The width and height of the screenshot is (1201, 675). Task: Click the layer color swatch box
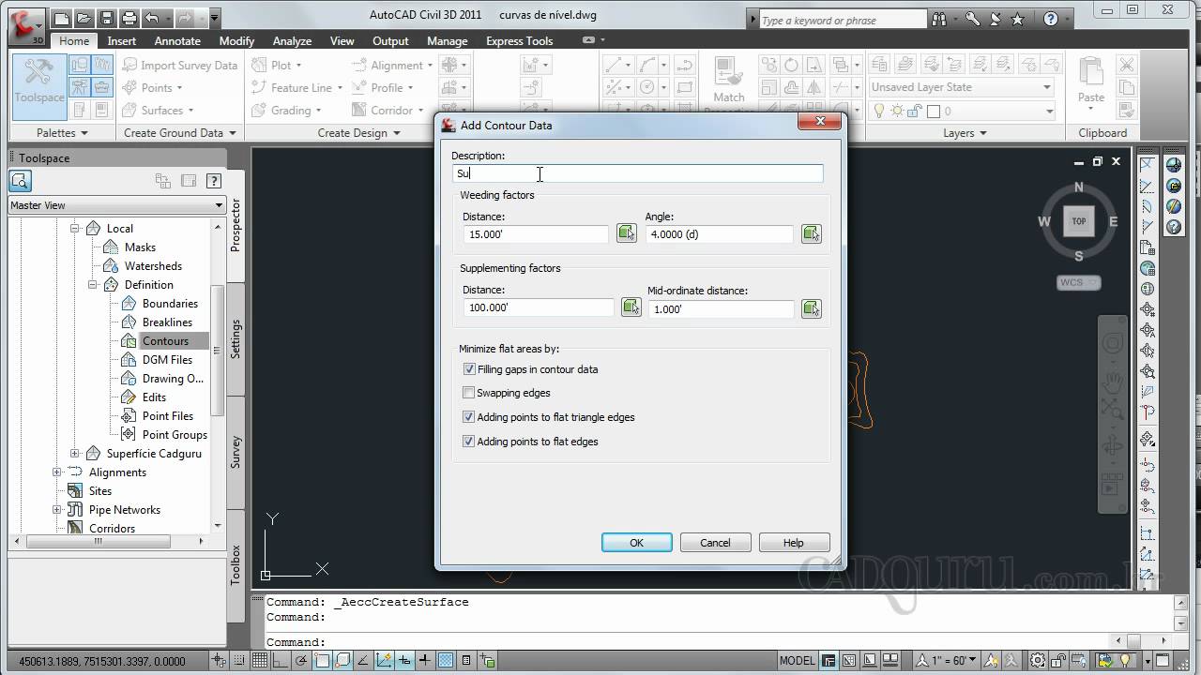coord(934,111)
